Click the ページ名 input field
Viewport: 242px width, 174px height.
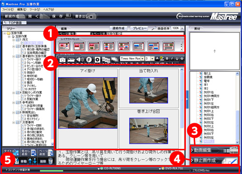(x=145, y=34)
